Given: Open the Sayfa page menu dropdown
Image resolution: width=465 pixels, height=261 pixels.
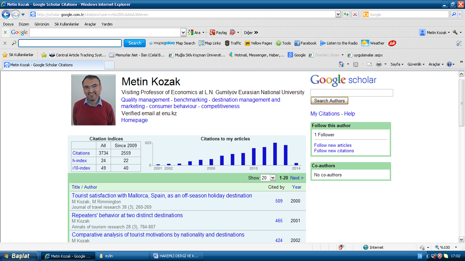Looking at the screenshot, I should coord(397,64).
